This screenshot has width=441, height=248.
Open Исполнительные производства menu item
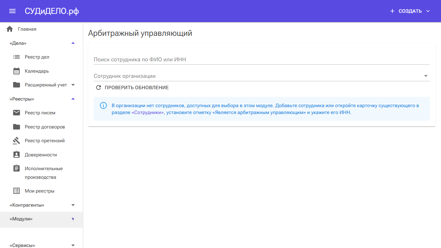pos(41,173)
